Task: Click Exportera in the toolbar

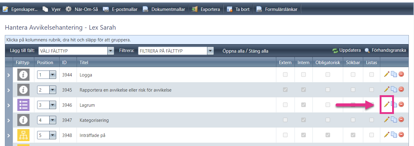Action: pyautogui.click(x=206, y=9)
